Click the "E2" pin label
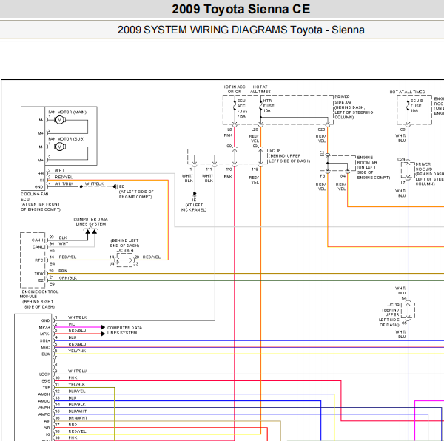Image resolution: width=444 pixels, height=441 pixels. [x=41, y=280]
